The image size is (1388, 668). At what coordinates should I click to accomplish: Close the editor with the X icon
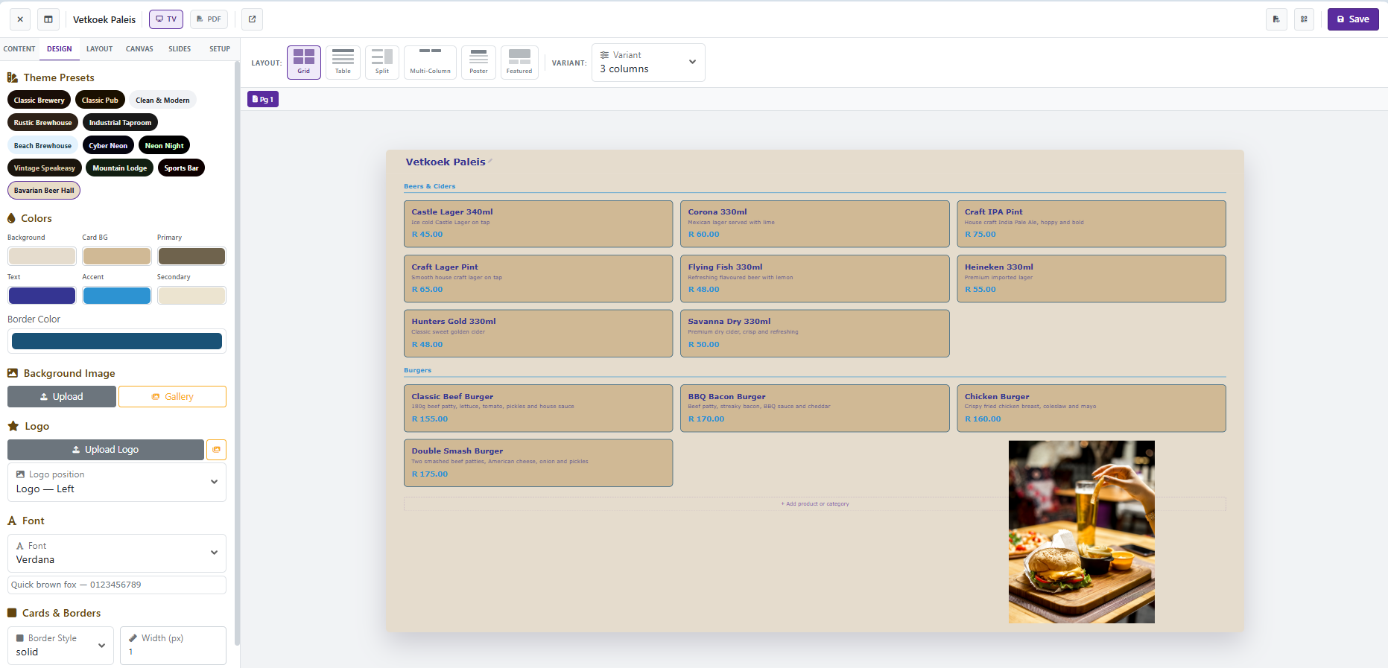tap(20, 19)
